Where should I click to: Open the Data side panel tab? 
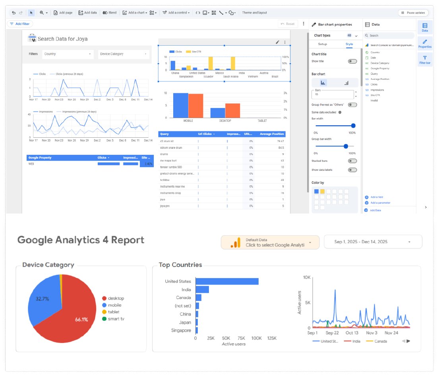(425, 27)
